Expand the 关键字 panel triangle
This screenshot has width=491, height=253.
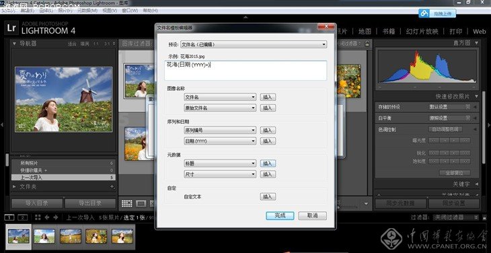[x=476, y=184]
